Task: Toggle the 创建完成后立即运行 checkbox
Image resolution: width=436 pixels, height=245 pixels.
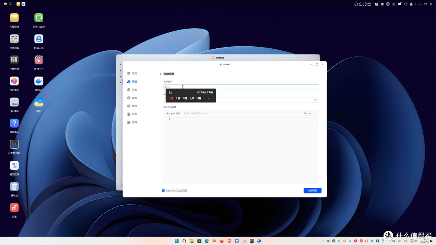Action: (163, 191)
